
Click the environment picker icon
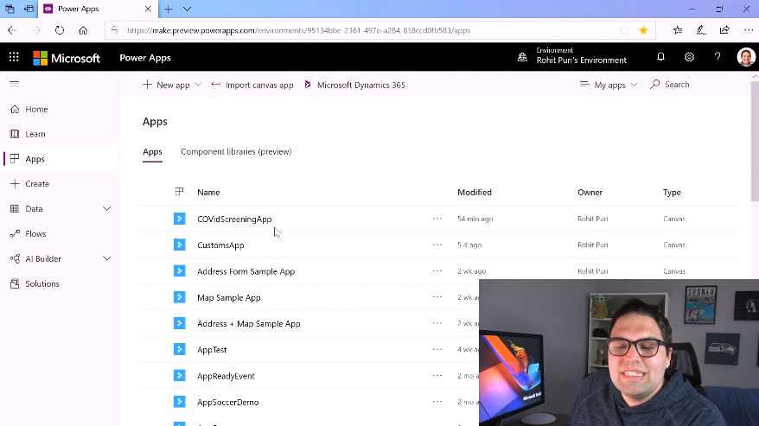[522, 57]
